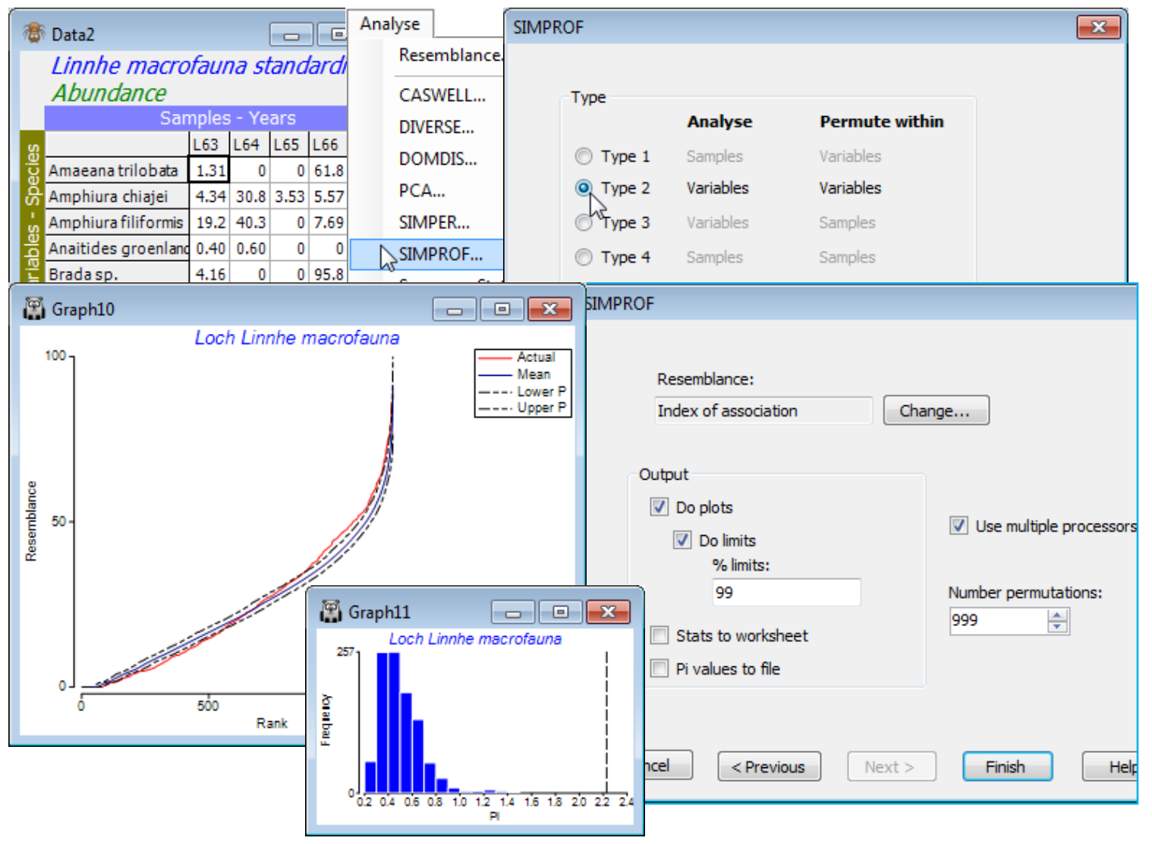Select the Type 1 radio button

pyautogui.click(x=584, y=156)
